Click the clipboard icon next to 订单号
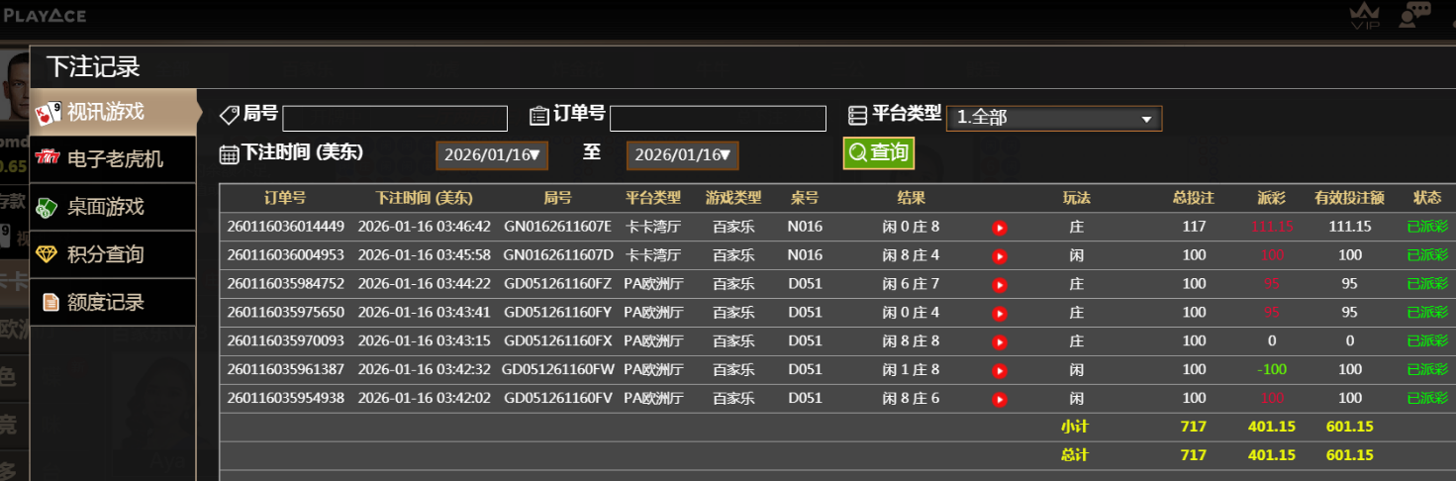 [x=539, y=115]
